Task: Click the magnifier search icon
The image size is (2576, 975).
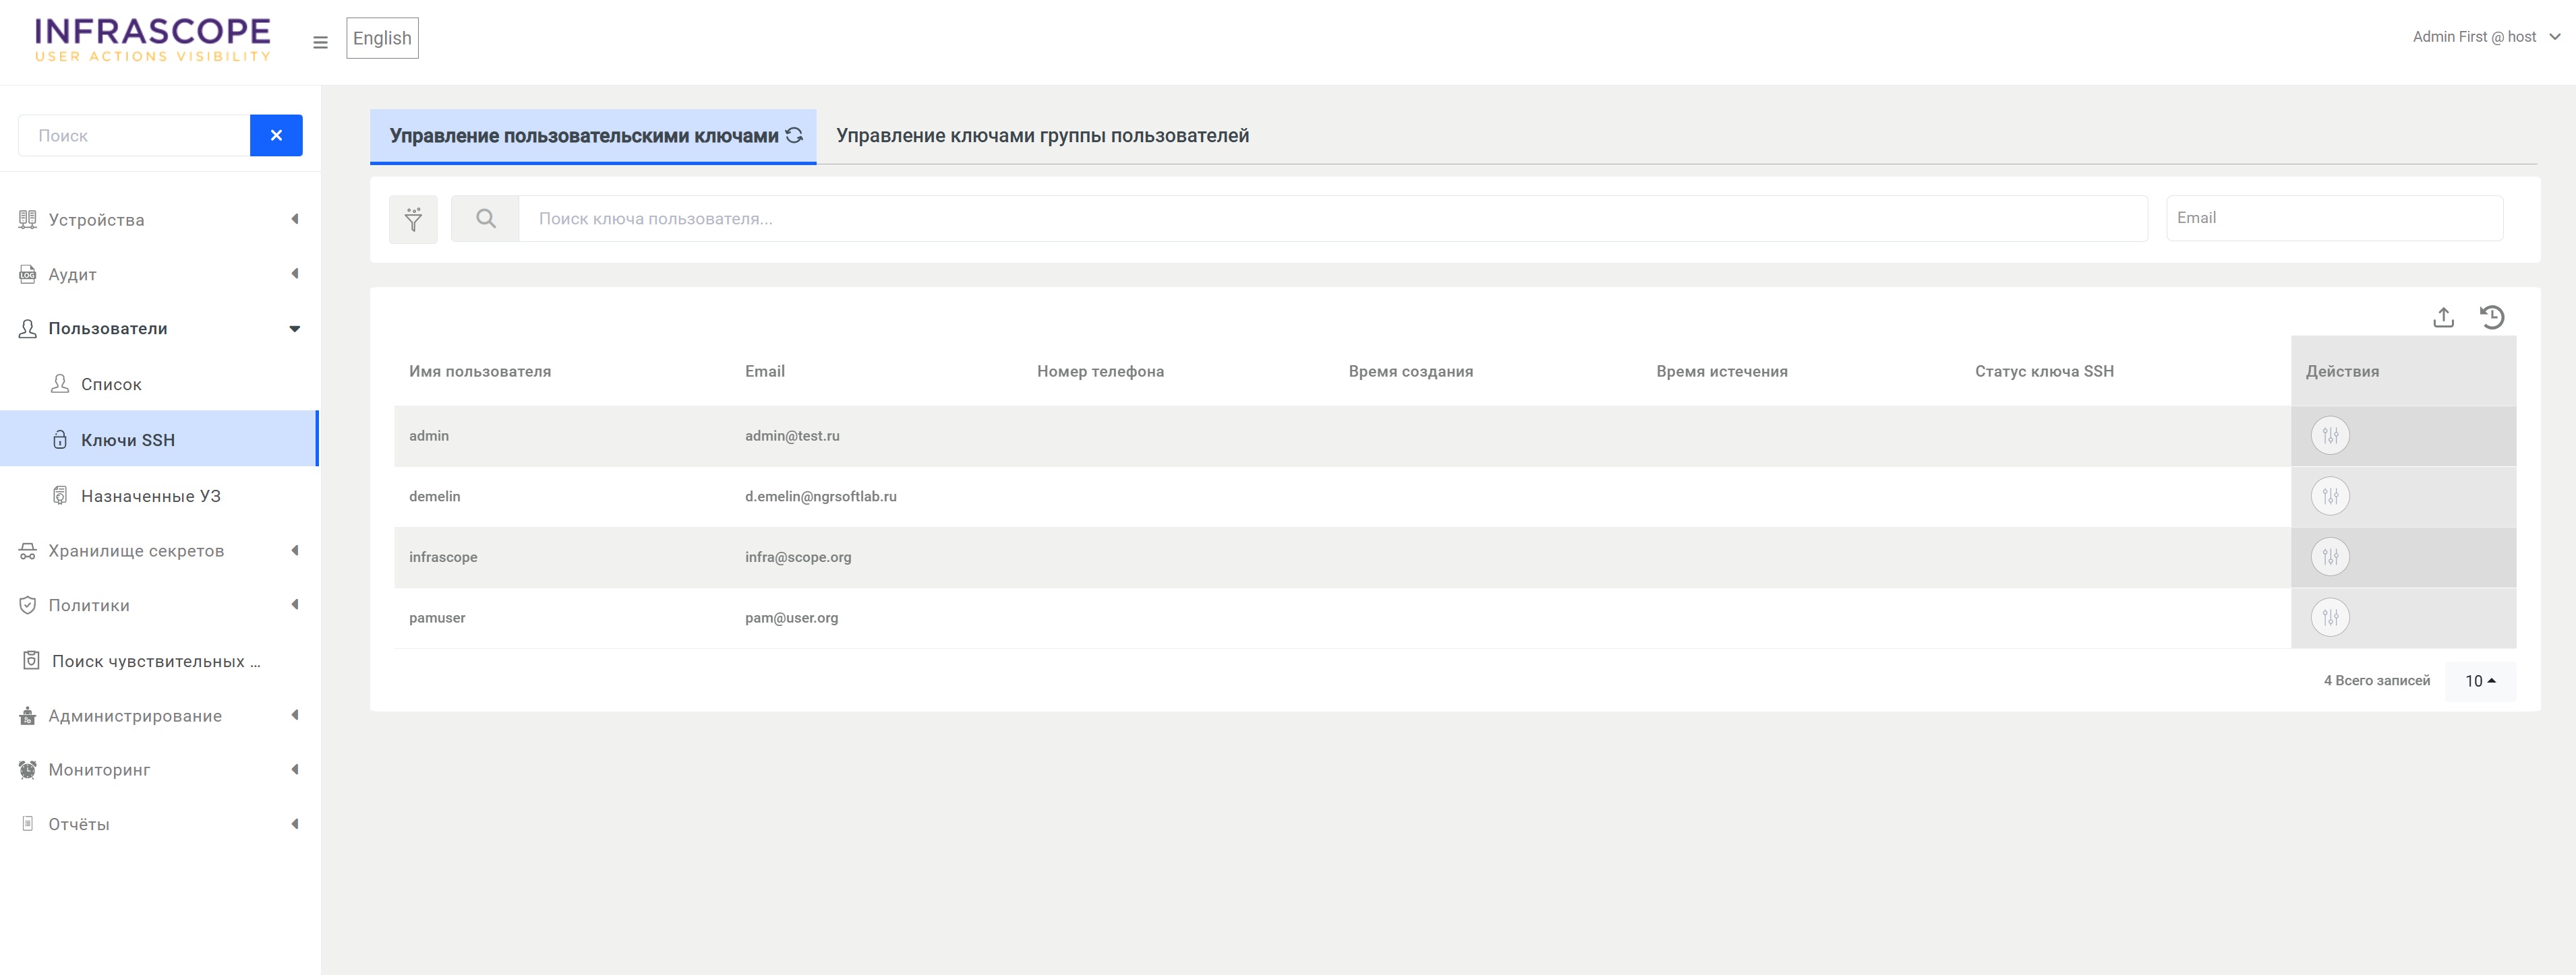Action: tap(485, 219)
